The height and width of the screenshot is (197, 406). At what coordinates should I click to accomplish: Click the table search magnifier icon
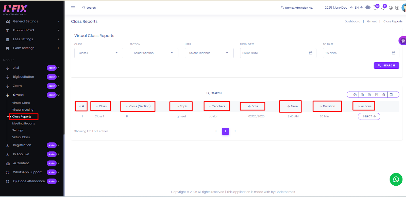208,93
